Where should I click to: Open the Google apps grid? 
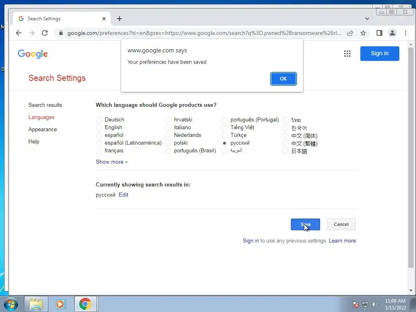point(347,54)
